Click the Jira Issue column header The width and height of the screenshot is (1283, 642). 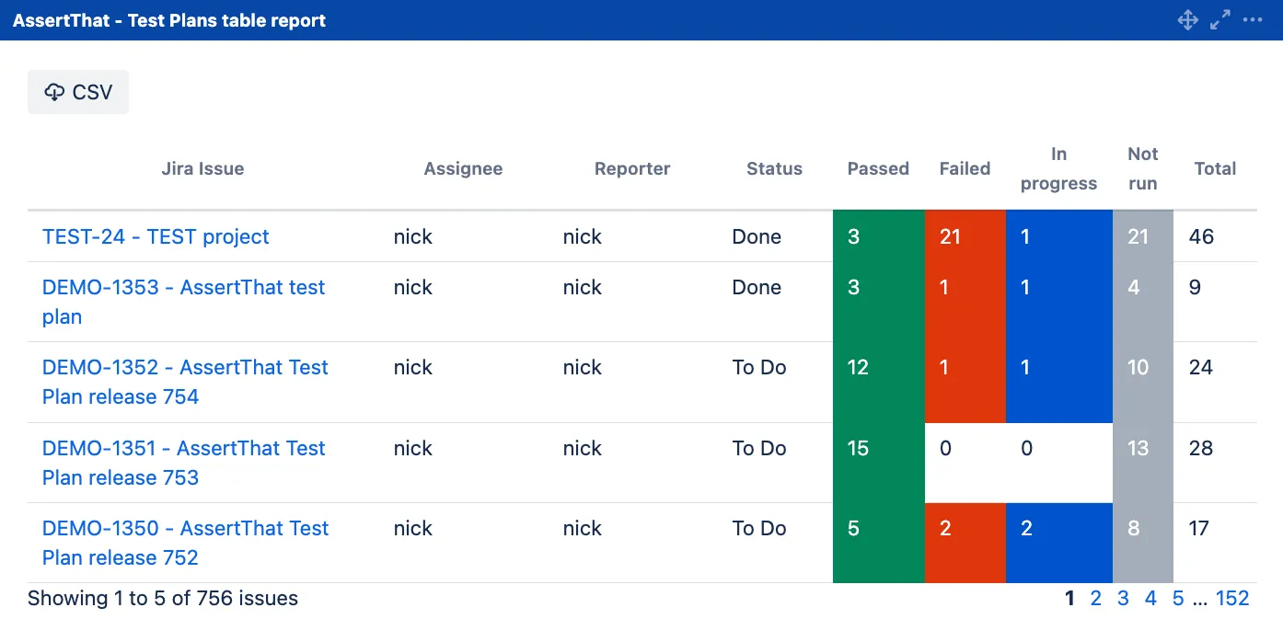(x=202, y=168)
